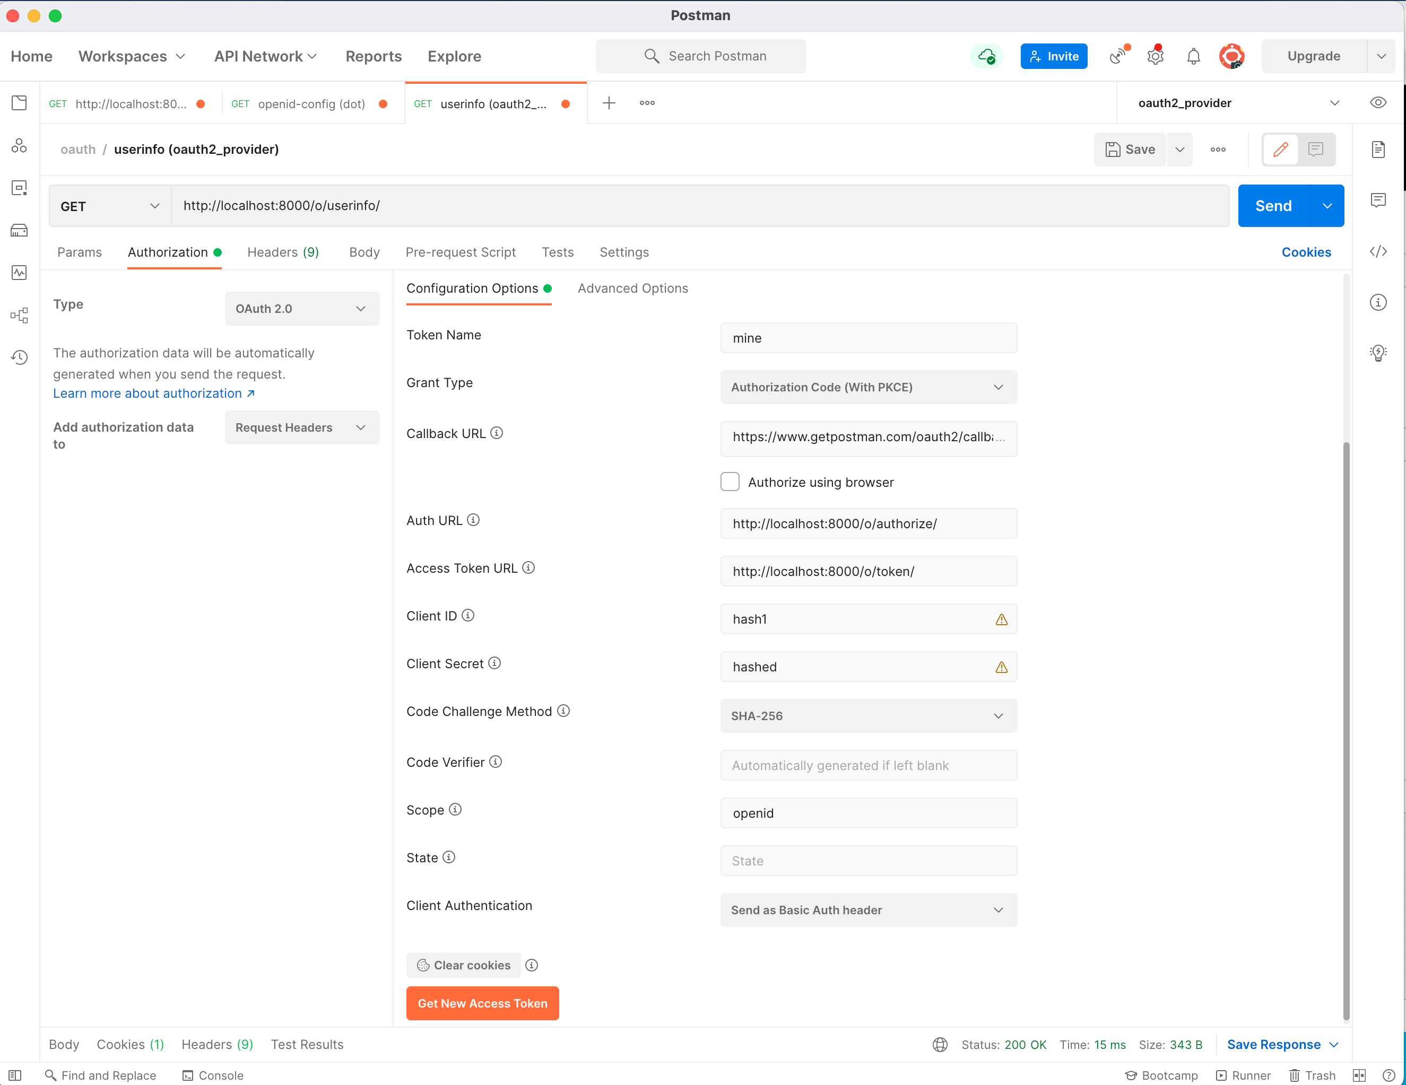Open the History sidebar icon
The image size is (1406, 1085).
click(19, 357)
